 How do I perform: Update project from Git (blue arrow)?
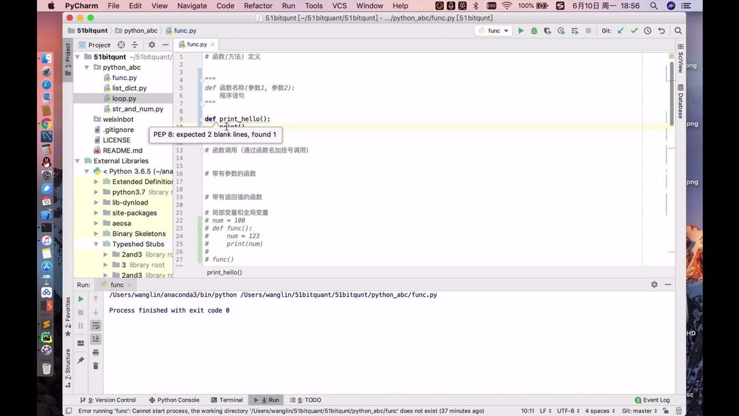(x=619, y=31)
